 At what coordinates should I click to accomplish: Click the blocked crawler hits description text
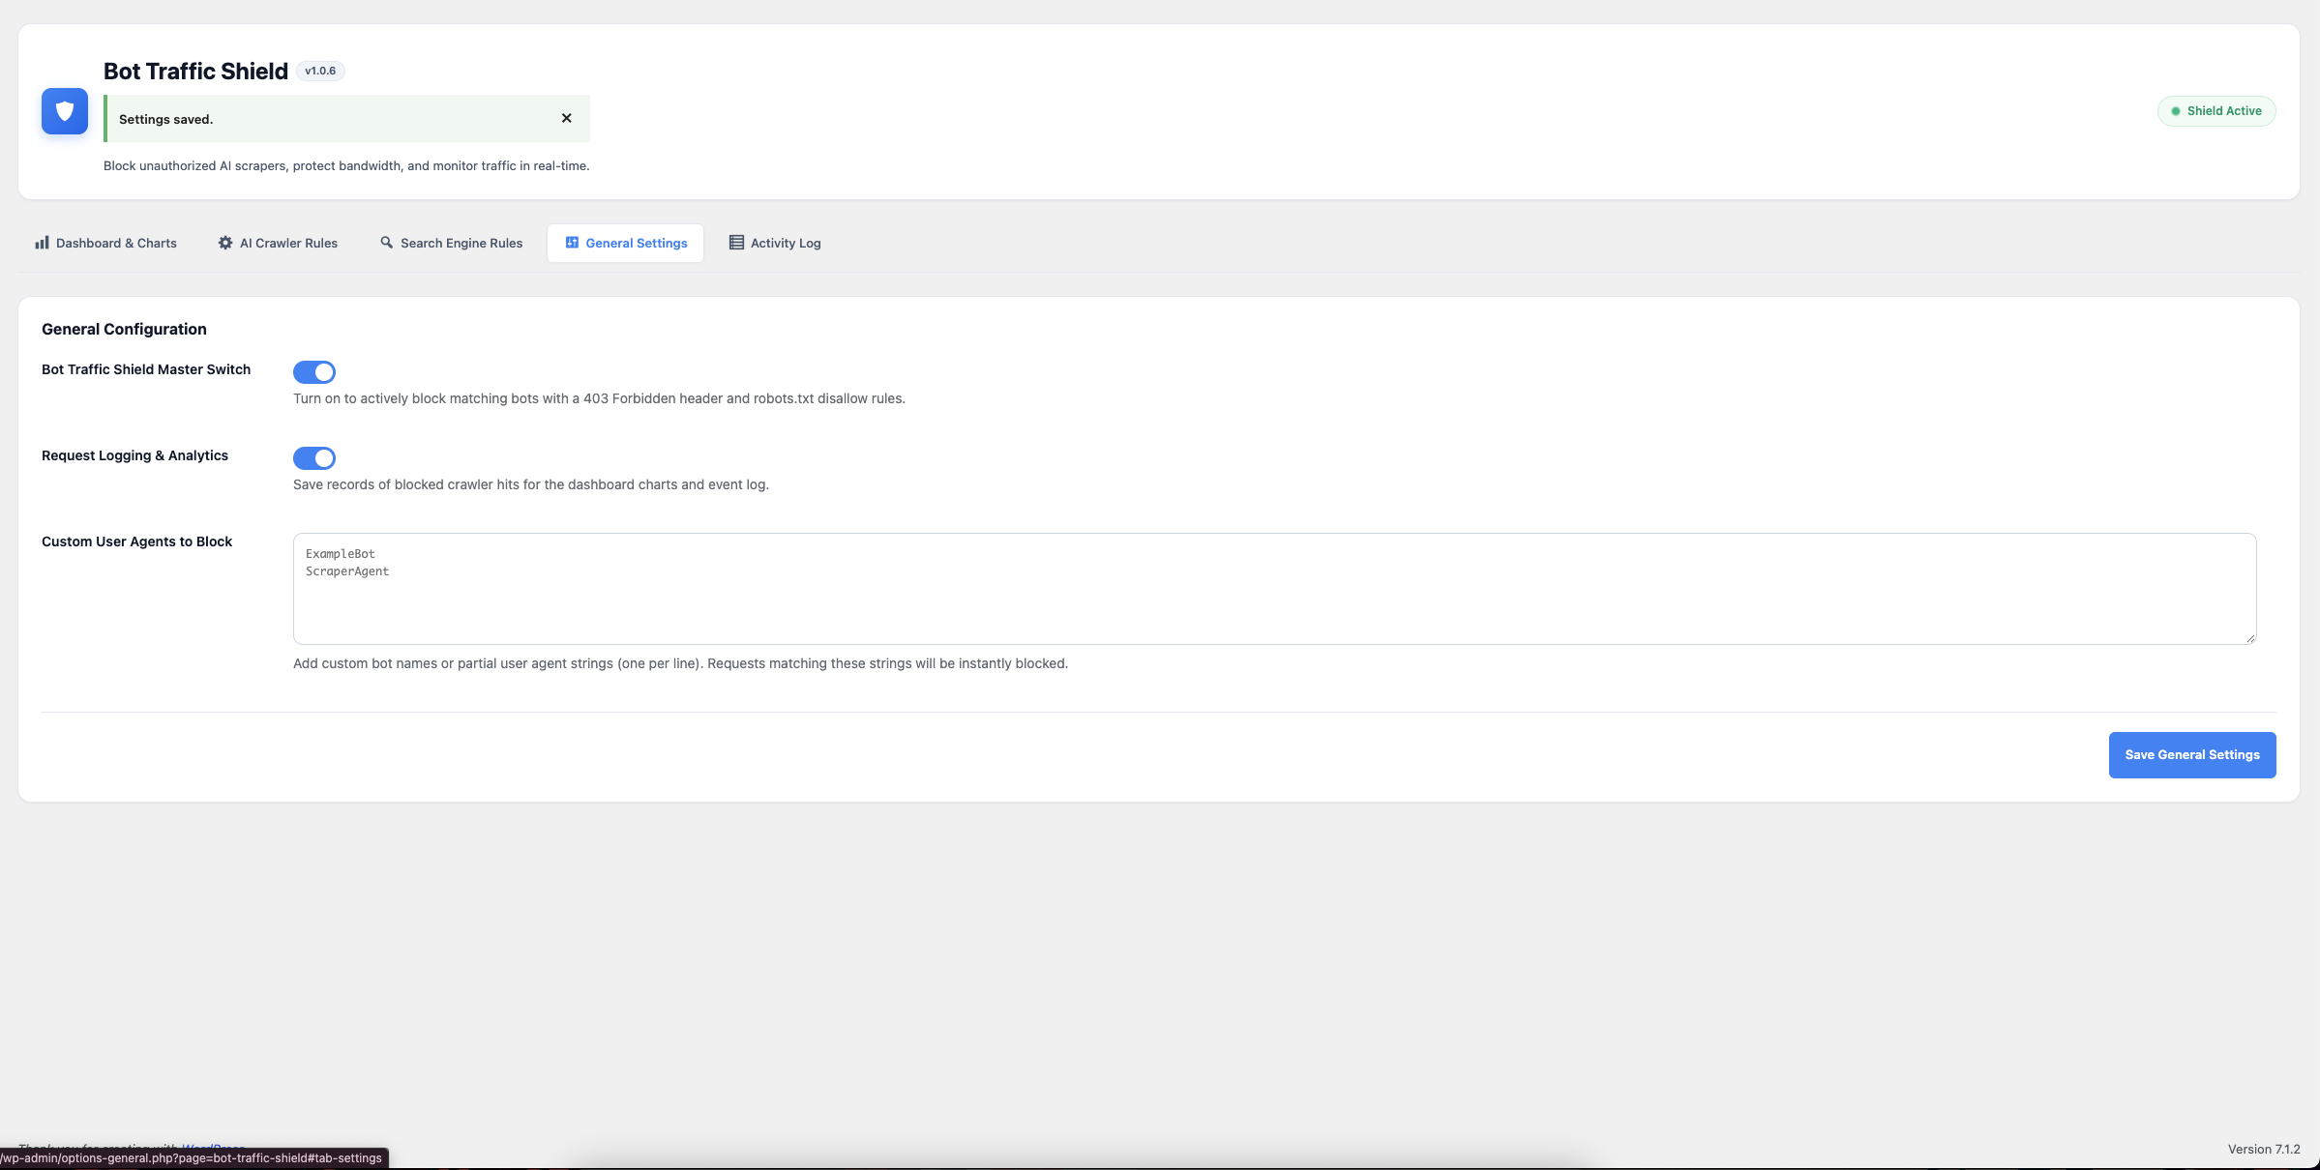[x=531, y=484]
